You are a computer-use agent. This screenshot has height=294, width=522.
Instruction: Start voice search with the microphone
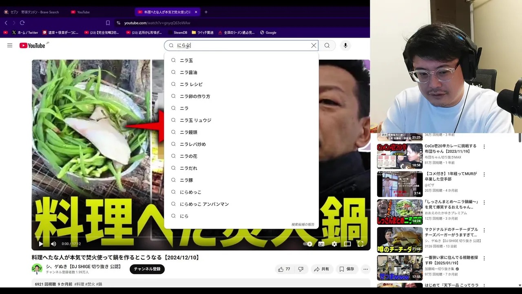coord(345,45)
